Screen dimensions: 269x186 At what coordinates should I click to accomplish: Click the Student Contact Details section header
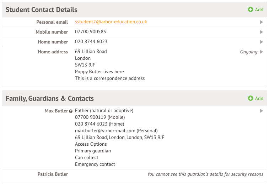pyautogui.click(x=42, y=10)
